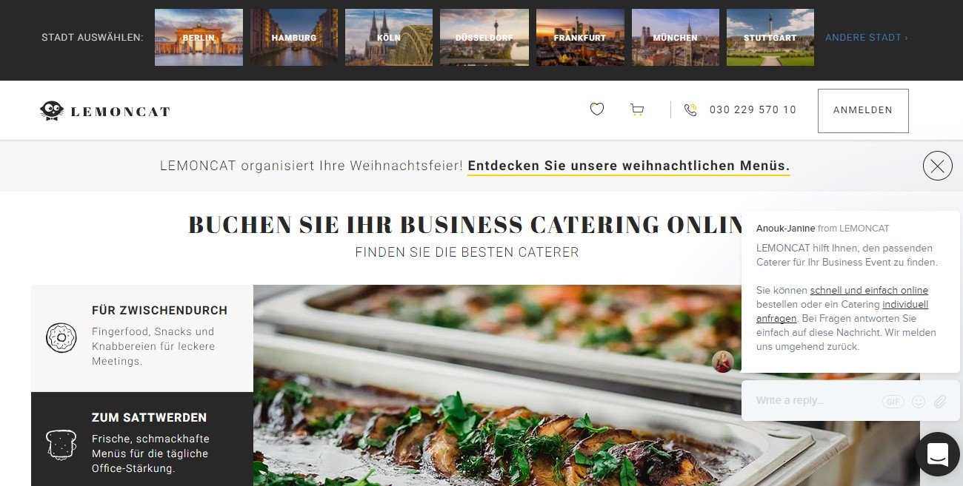Viewport: 963px width, 486px height.
Task: Click the Anmelden button
Action: point(863,110)
